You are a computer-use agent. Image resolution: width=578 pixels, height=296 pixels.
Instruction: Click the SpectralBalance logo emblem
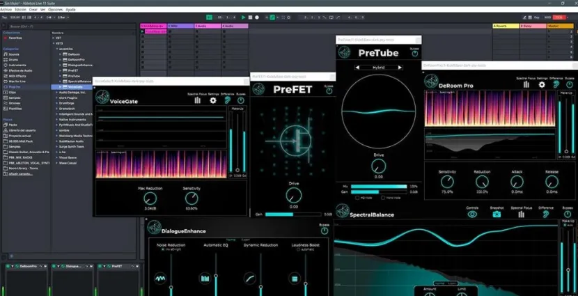click(x=343, y=210)
